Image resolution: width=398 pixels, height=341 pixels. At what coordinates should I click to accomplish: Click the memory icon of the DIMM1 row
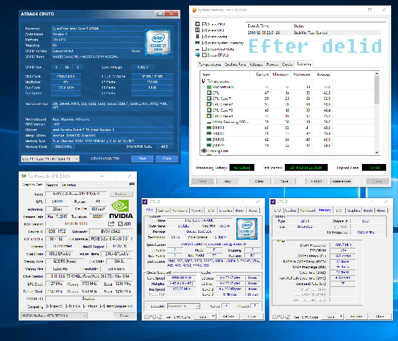pyautogui.click(x=209, y=128)
